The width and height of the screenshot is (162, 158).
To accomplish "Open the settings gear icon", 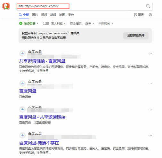I will coord(150,15).
